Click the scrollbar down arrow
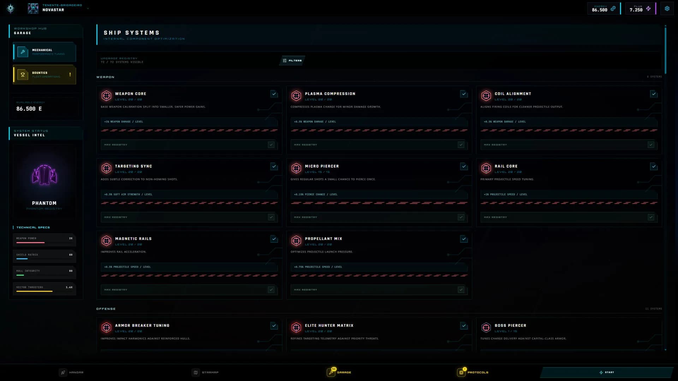This screenshot has height=381, width=678. click(x=666, y=350)
